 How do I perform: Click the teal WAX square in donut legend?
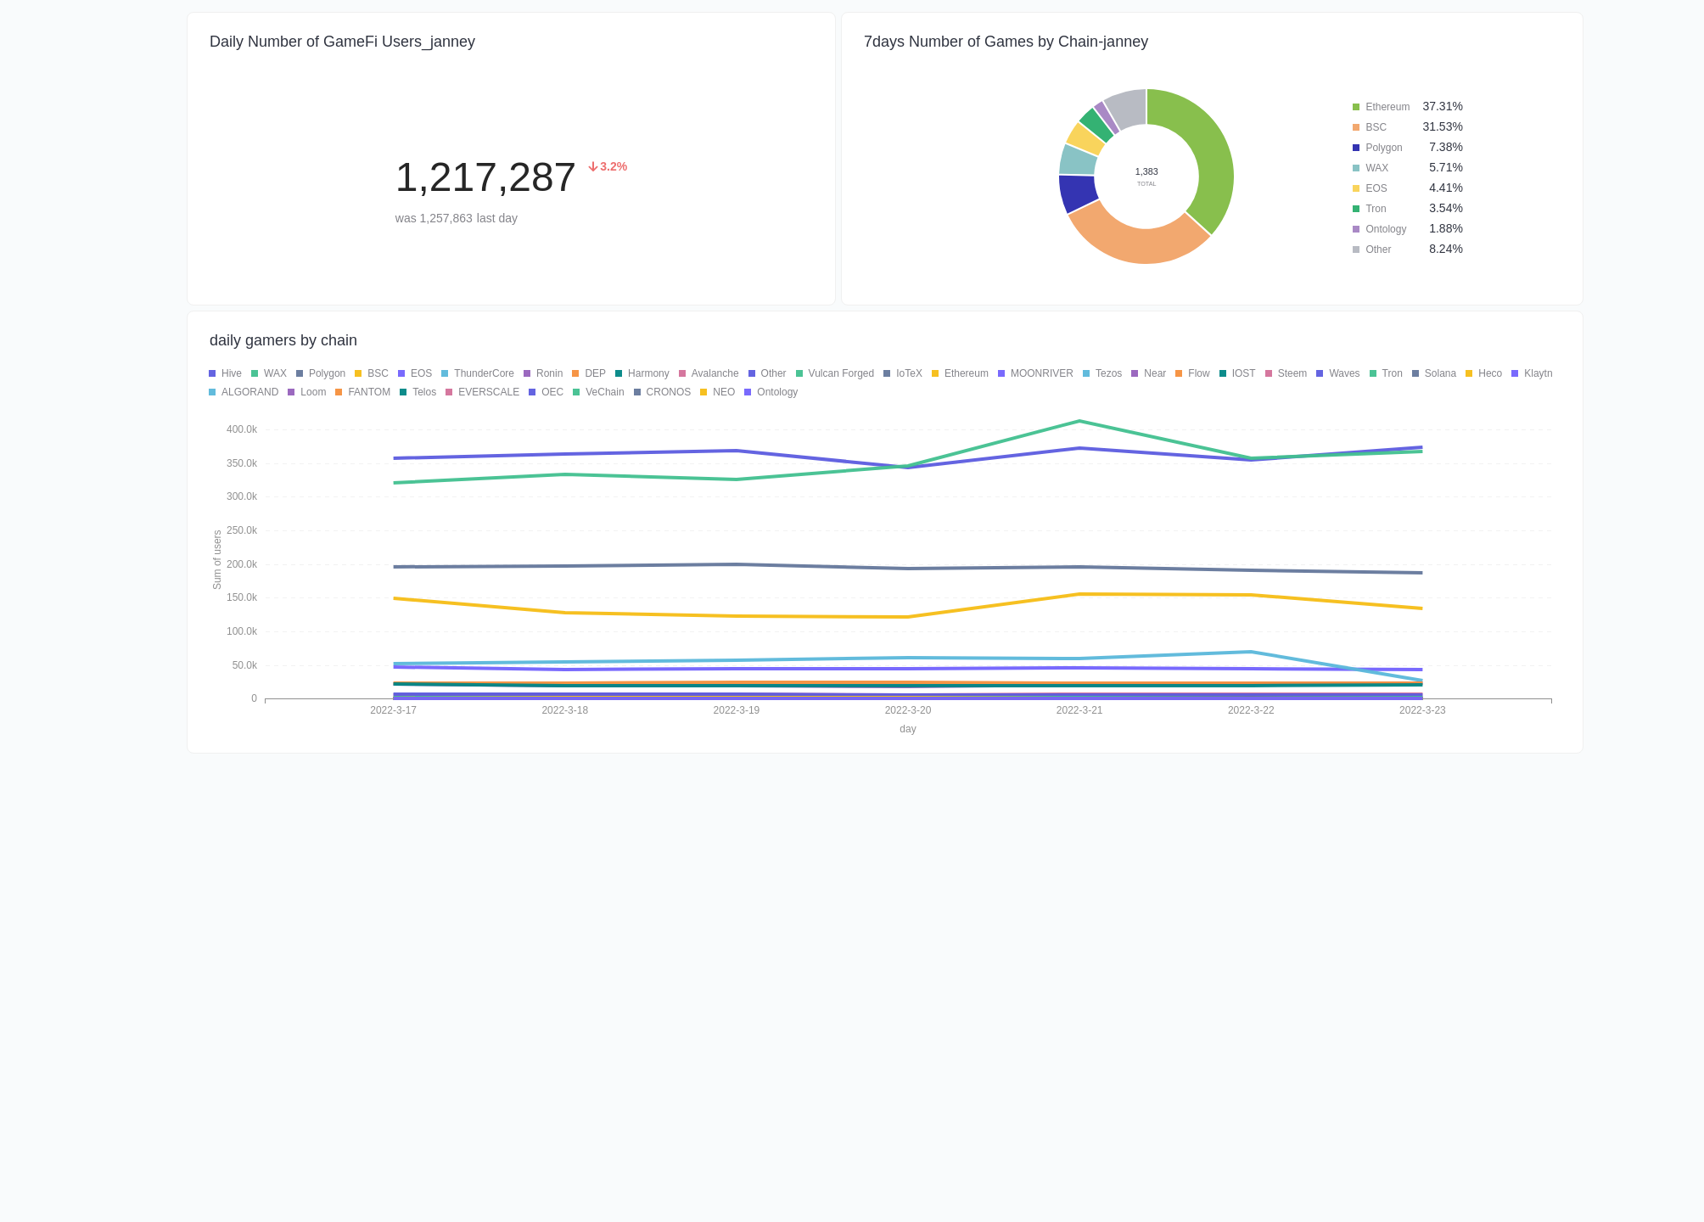[x=1355, y=167]
